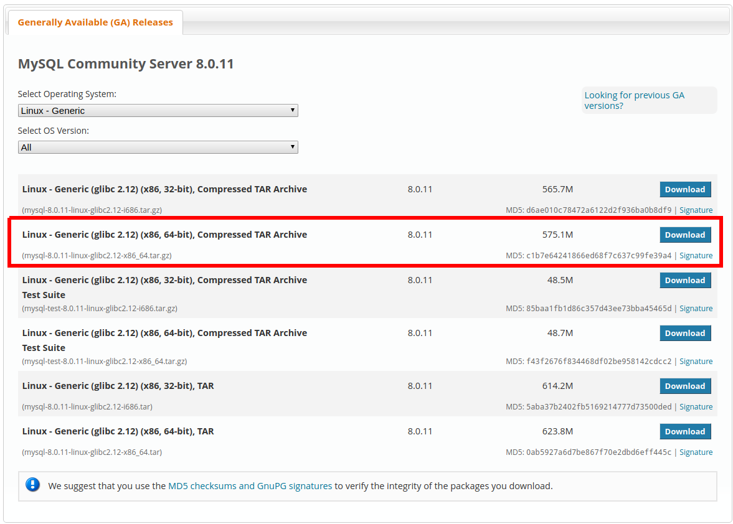Select filename (mysql-test-8.0.11-linux-glibc2.12-x86_64.tar.gz)
The height and width of the screenshot is (524, 733).
104,361
